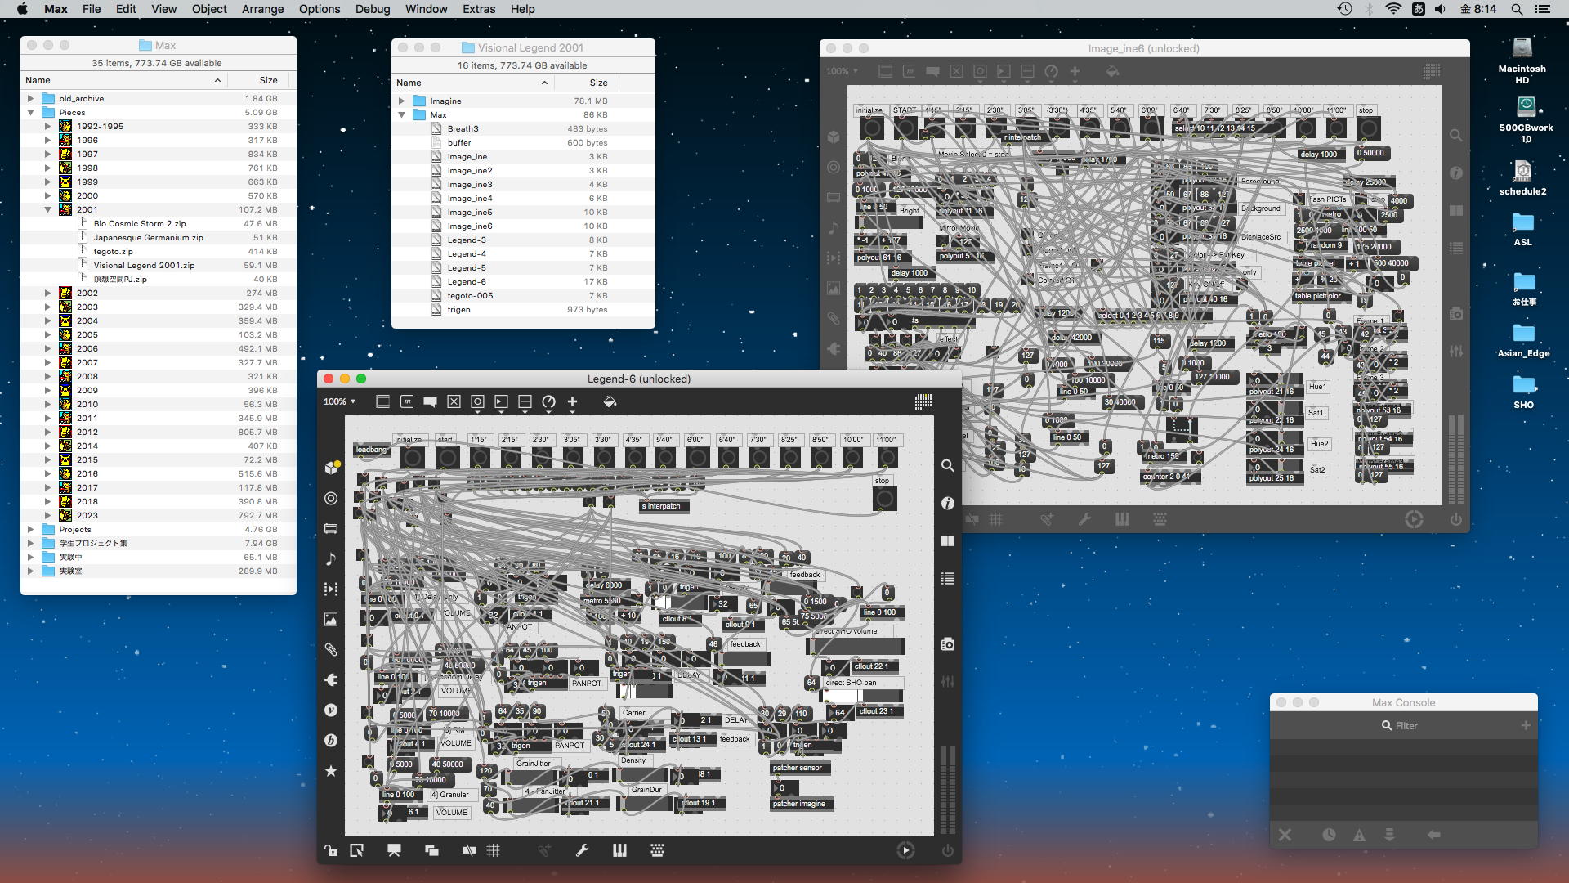Click the piano keys icon in bottom toolbar
The width and height of the screenshot is (1569, 883).
(619, 850)
